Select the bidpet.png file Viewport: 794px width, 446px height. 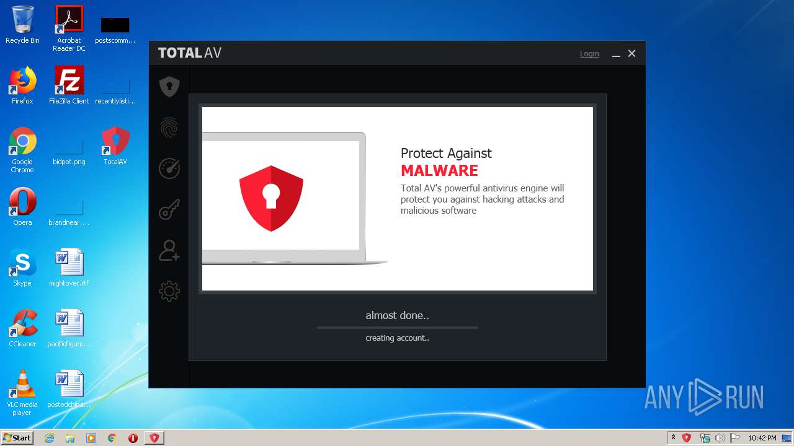coord(69,150)
